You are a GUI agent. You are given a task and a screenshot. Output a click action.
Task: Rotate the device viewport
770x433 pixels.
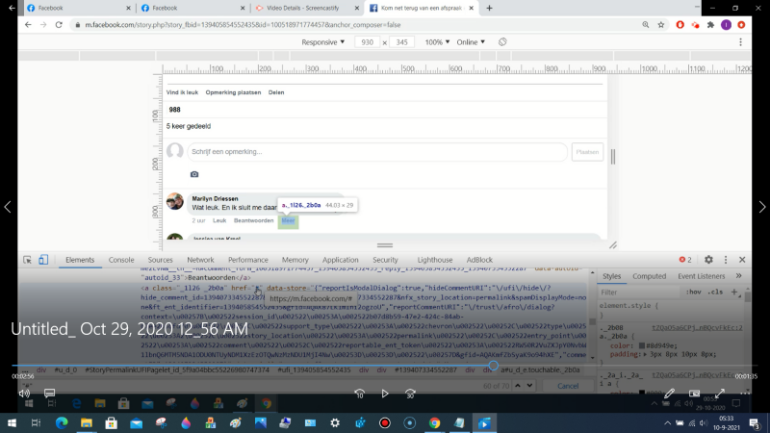(x=502, y=42)
